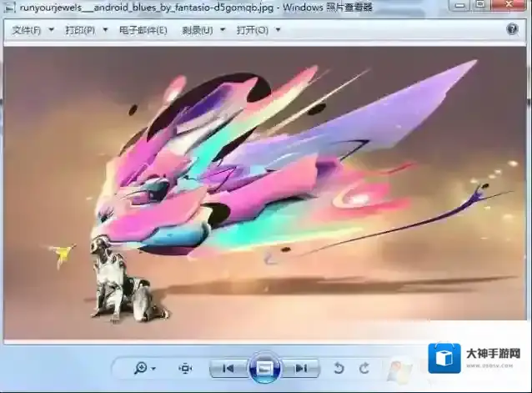Open the 文件(F) menu
This screenshot has height=393, width=532.
click(26, 30)
